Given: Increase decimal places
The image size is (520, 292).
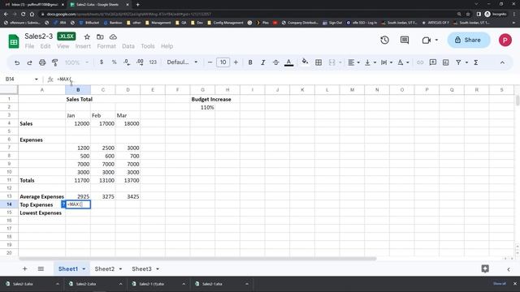Looking at the screenshot, I should [x=140, y=62].
